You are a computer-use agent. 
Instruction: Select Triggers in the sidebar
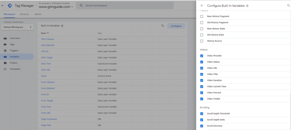14,50
